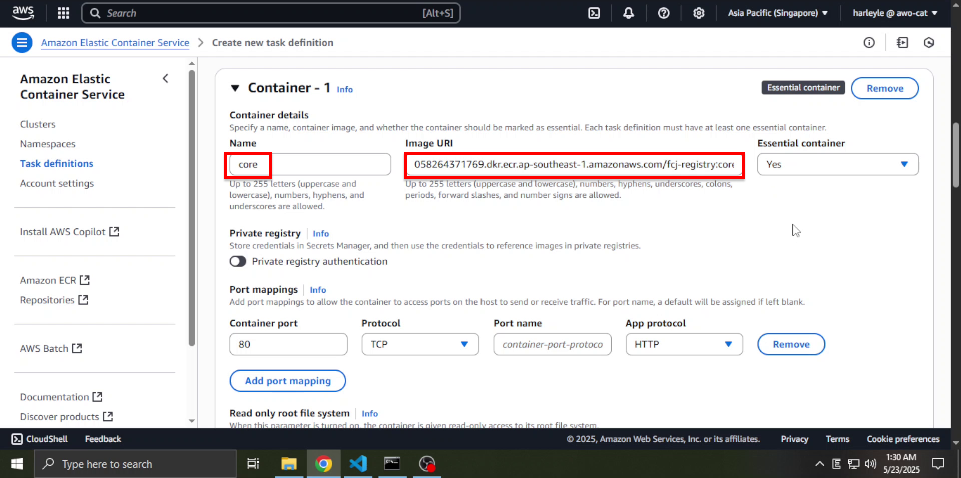Open CloudShell in the footer
Image resolution: width=961 pixels, height=478 pixels.
[40, 439]
